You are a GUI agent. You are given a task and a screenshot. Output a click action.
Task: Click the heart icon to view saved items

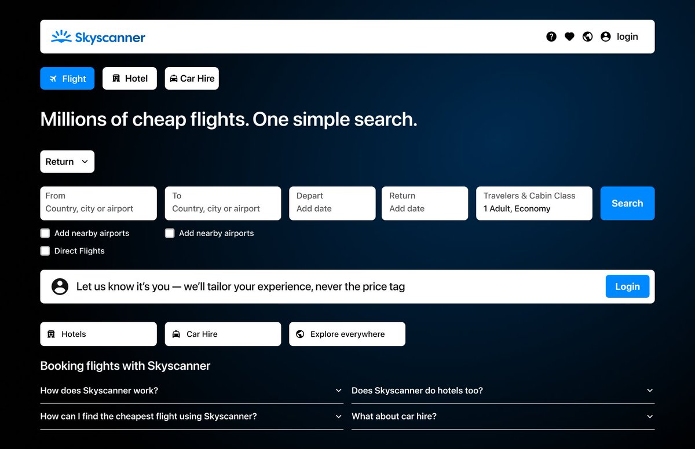[x=569, y=36]
